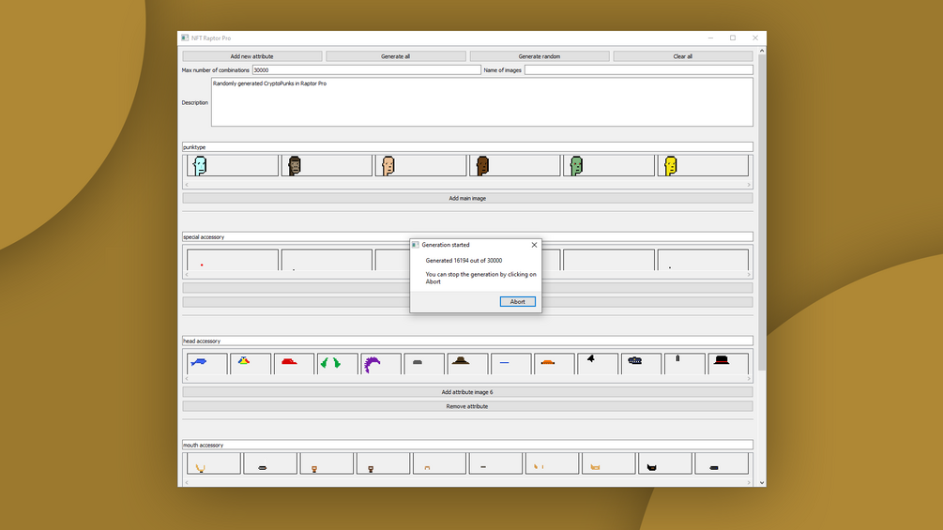Click Add attribute image 6 button

pyautogui.click(x=467, y=392)
